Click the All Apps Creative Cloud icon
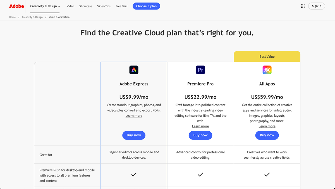The width and height of the screenshot is (335, 189). 267,70
